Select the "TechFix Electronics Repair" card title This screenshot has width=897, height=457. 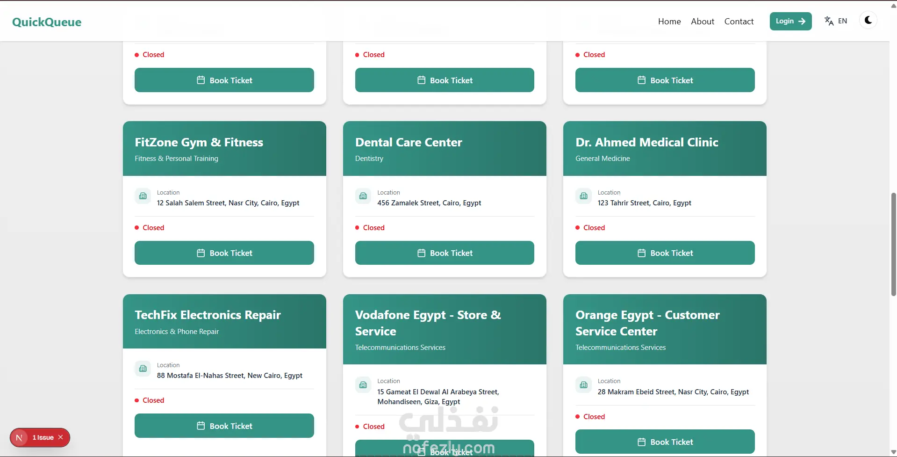click(x=208, y=315)
